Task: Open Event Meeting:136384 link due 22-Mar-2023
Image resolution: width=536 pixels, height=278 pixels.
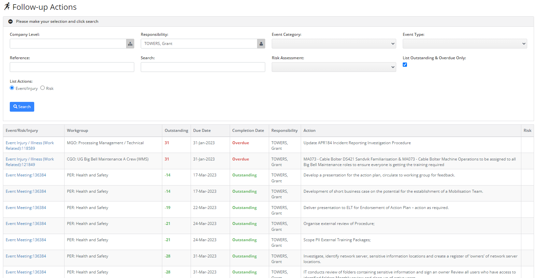Action: tap(26, 208)
